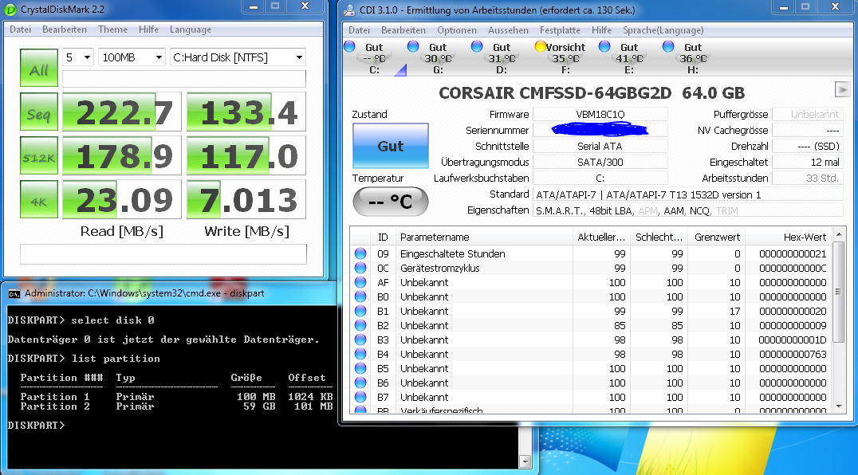Click the Parametername column header
The height and width of the screenshot is (475, 858).
click(x=484, y=237)
